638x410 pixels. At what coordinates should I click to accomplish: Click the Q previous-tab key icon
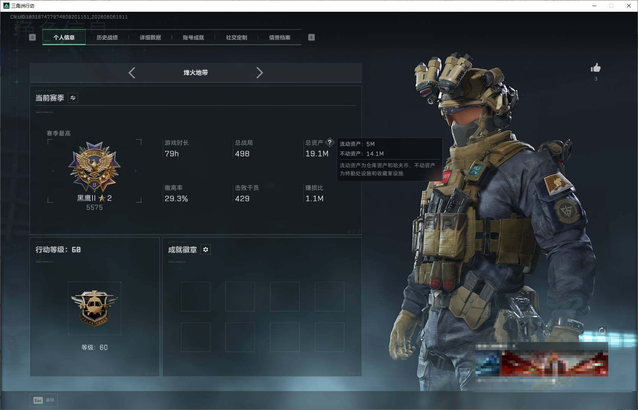pos(33,37)
